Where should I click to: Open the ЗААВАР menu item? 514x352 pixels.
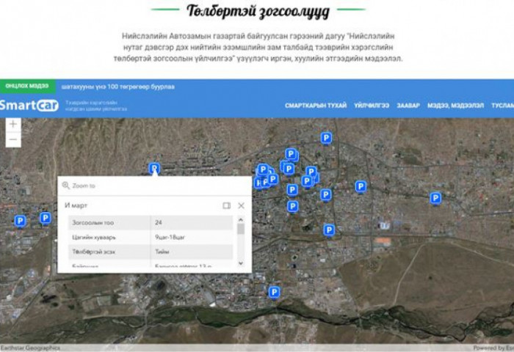408,106
